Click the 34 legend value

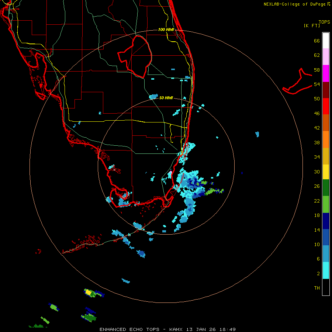tap(317, 157)
